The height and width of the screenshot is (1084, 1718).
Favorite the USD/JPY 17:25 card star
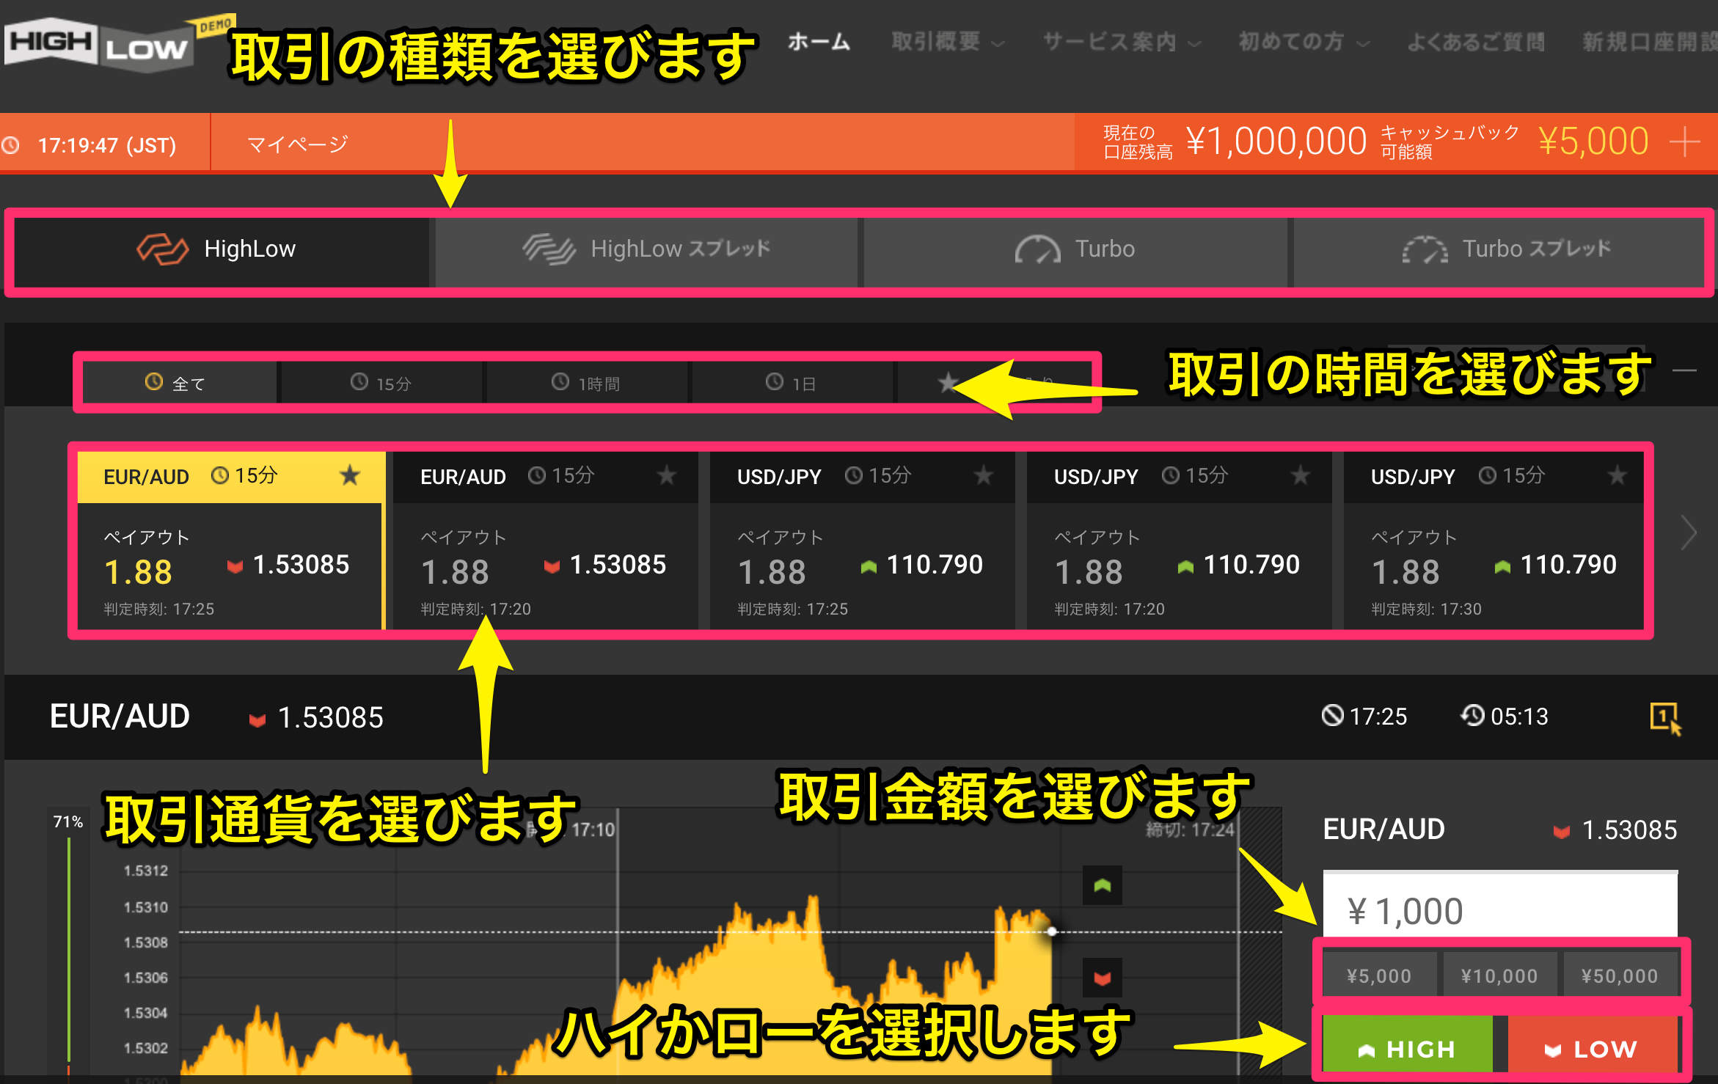point(984,475)
